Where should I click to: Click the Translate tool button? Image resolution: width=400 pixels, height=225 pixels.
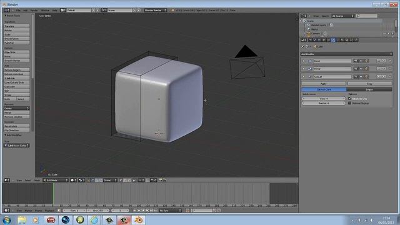point(17,26)
